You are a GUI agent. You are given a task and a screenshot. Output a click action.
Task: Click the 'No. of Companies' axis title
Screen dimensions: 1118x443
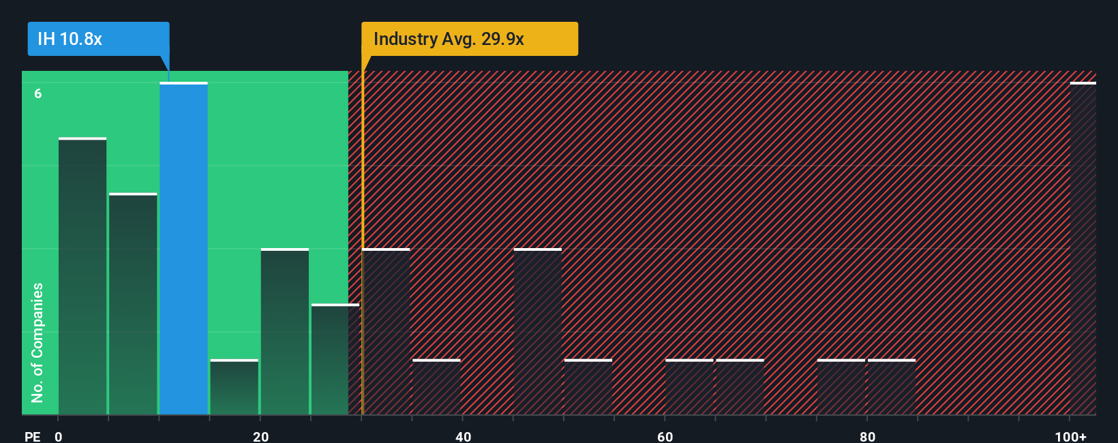(37, 343)
